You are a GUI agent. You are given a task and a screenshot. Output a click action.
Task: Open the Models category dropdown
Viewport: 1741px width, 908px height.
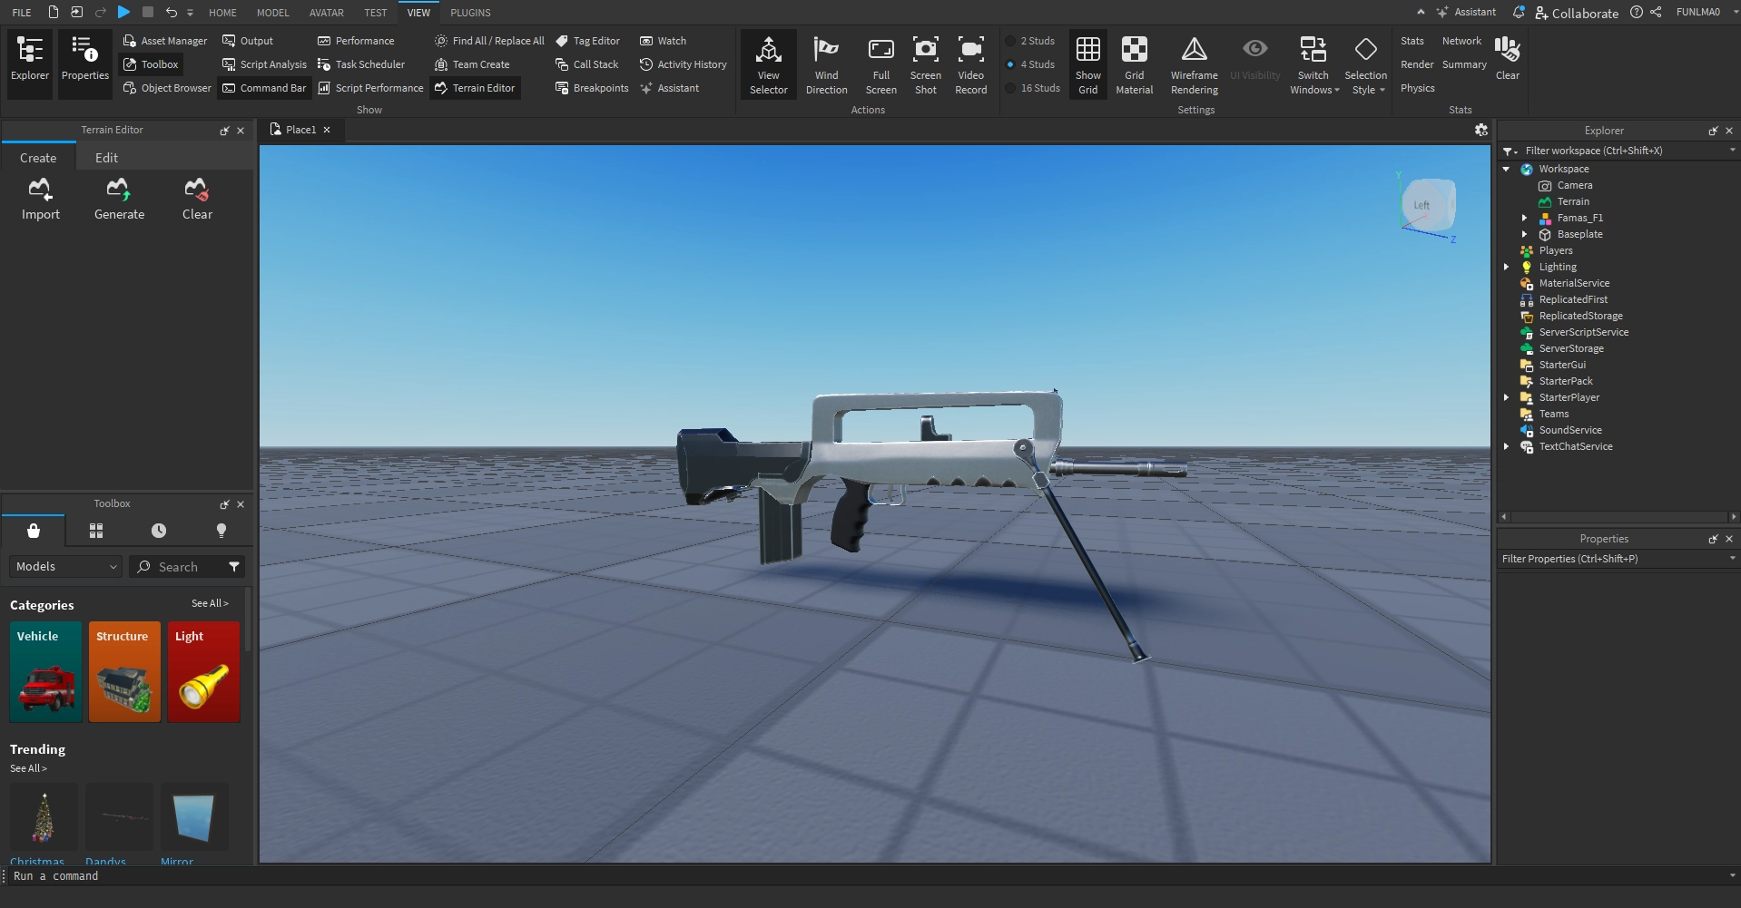pos(66,566)
